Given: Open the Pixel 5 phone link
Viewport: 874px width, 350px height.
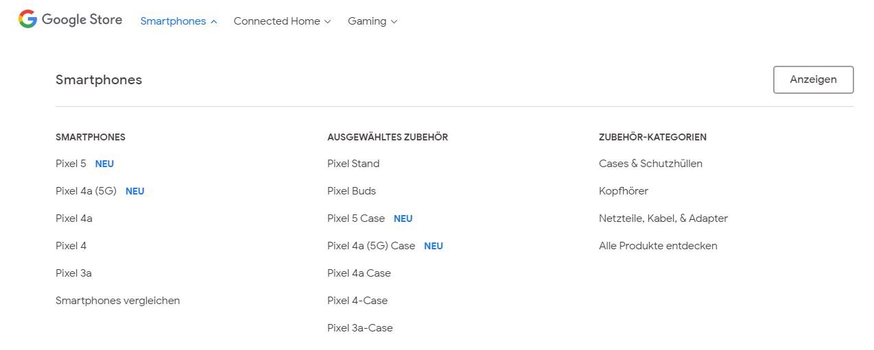Looking at the screenshot, I should coord(71,164).
